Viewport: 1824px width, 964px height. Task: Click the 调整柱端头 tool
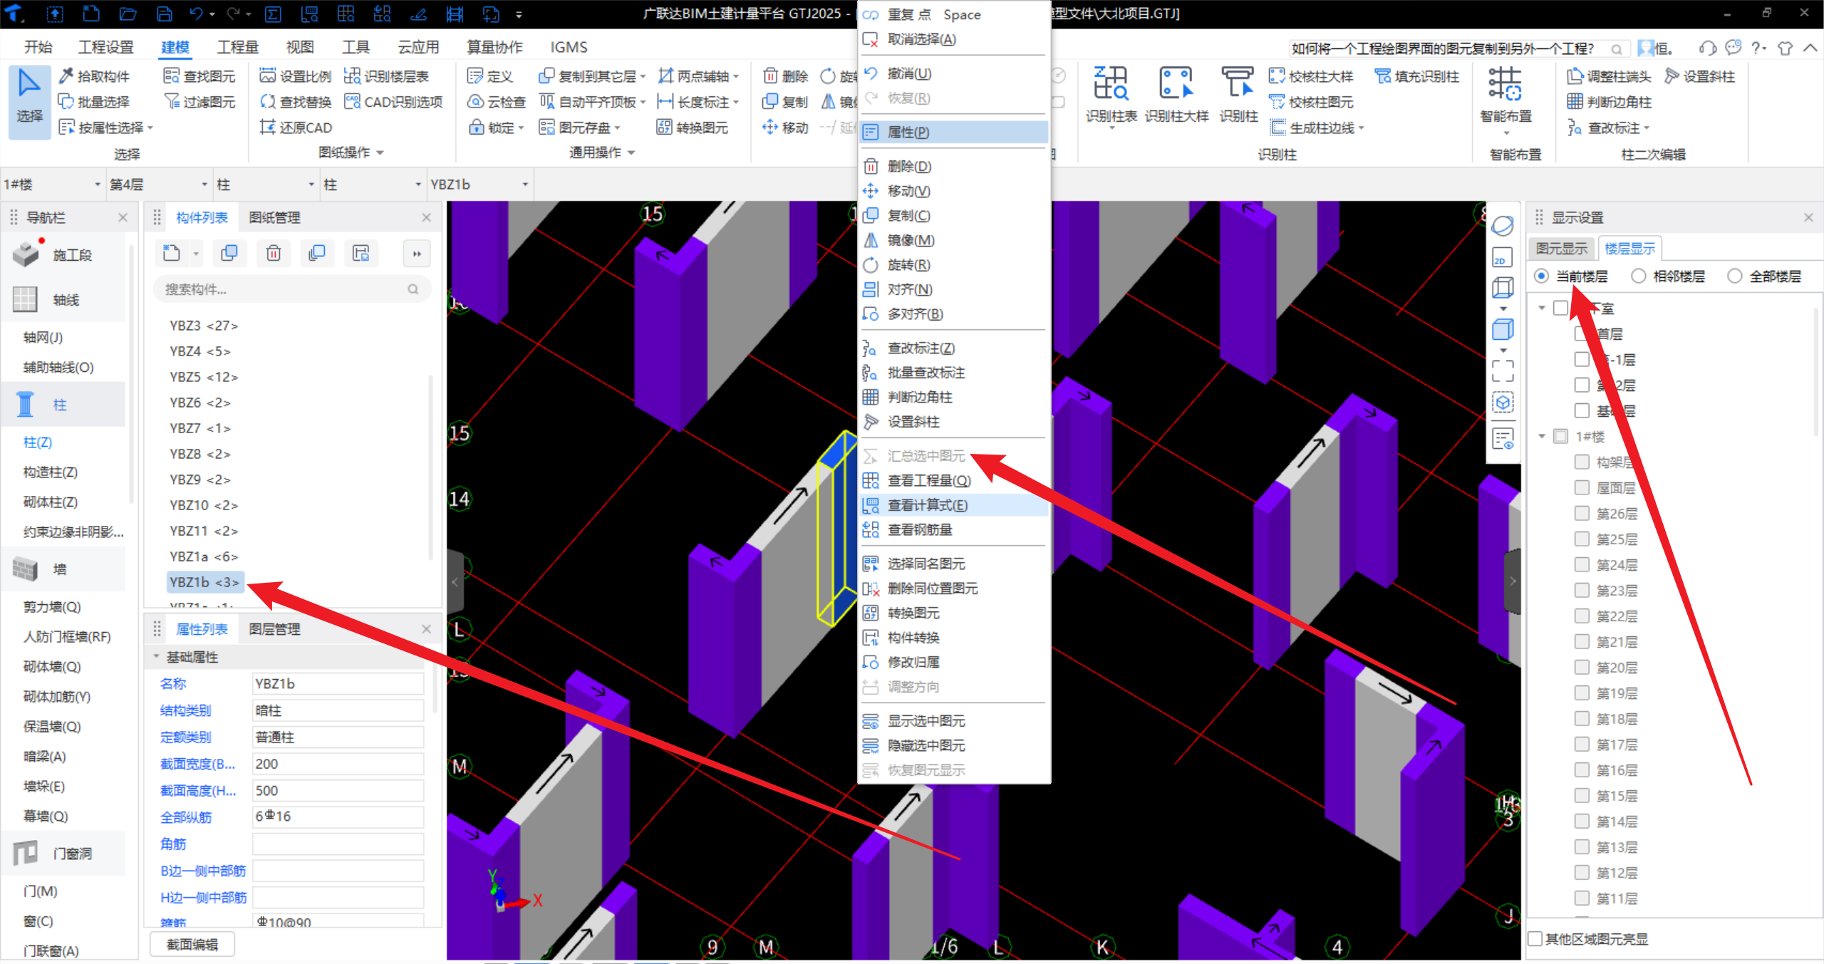[1610, 76]
